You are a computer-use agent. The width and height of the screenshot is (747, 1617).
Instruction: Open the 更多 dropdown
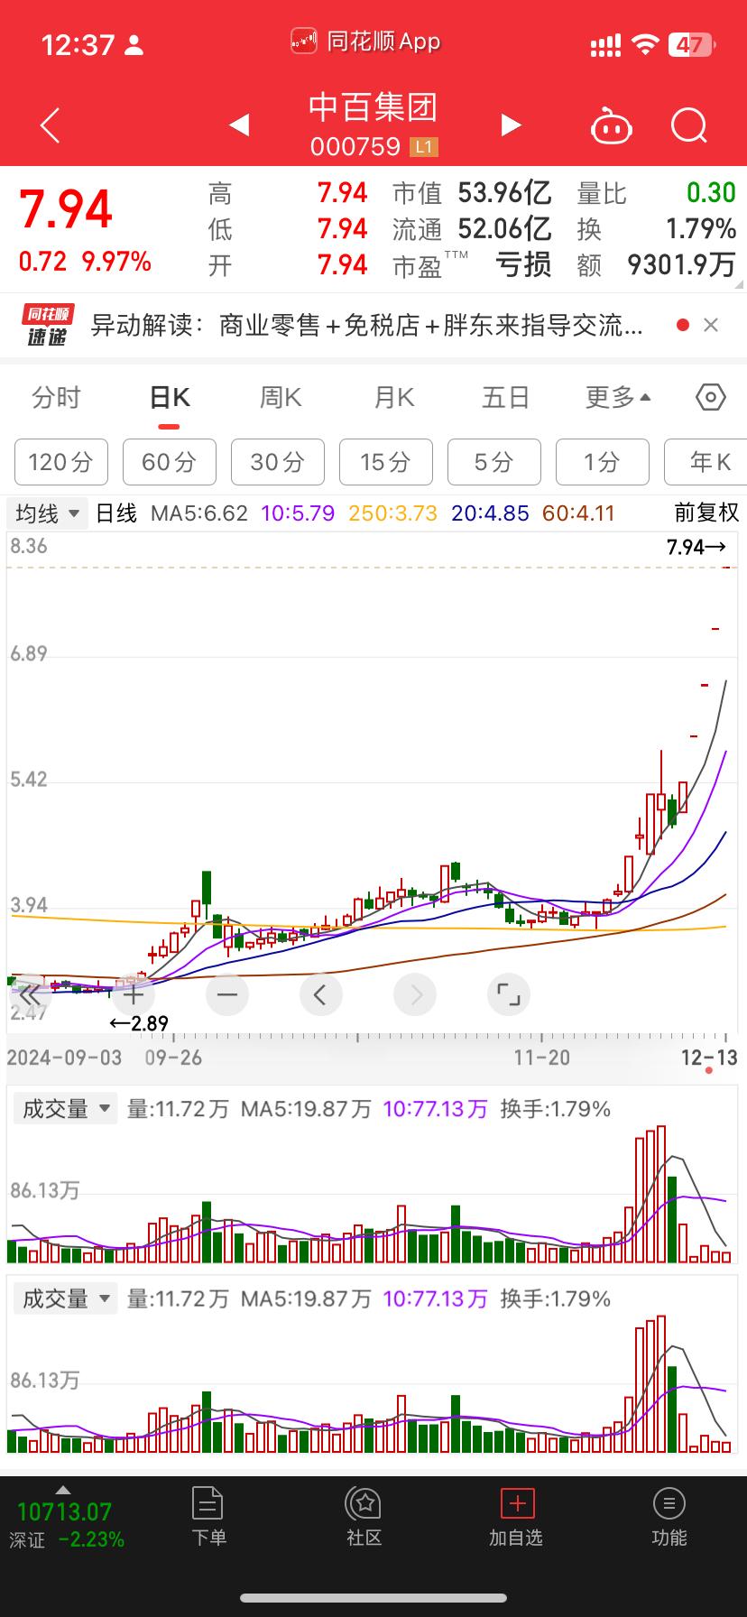coord(618,397)
